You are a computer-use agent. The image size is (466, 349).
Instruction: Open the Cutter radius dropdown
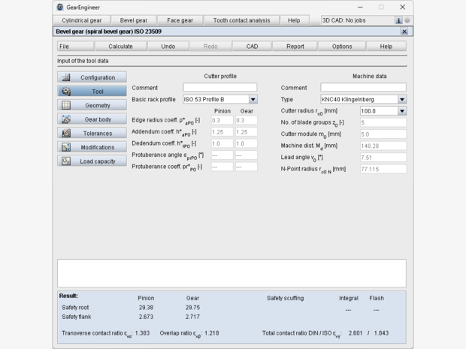(402, 111)
